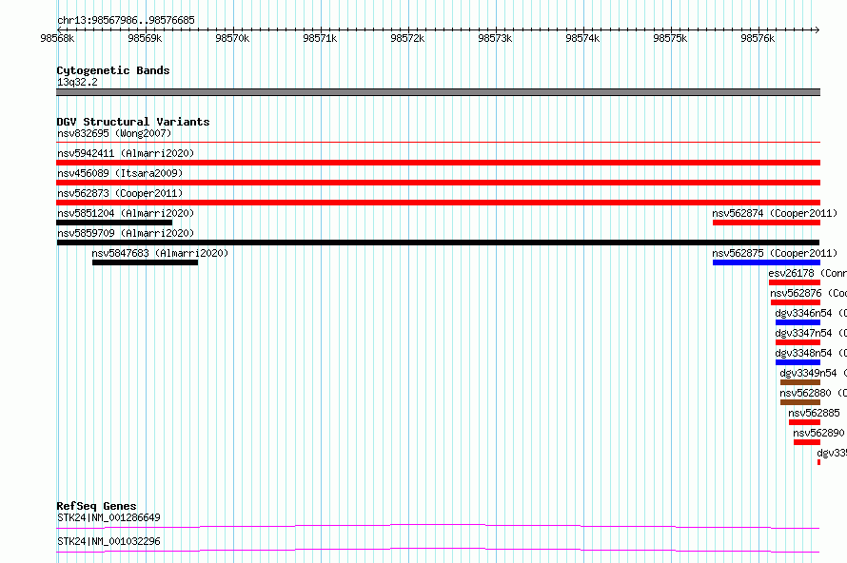Open the nsv456089 (Itsara2009) variant label

coord(120,173)
